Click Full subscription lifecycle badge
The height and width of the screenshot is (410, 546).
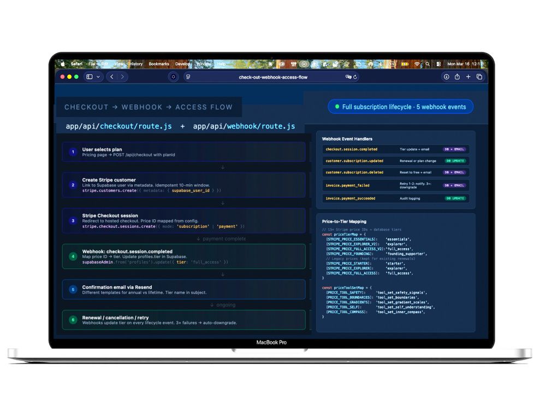click(x=400, y=107)
